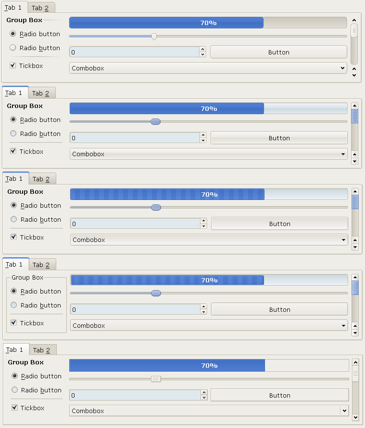Click scrollbar down arrow in the second panel
365x428 pixels.
coord(354,161)
